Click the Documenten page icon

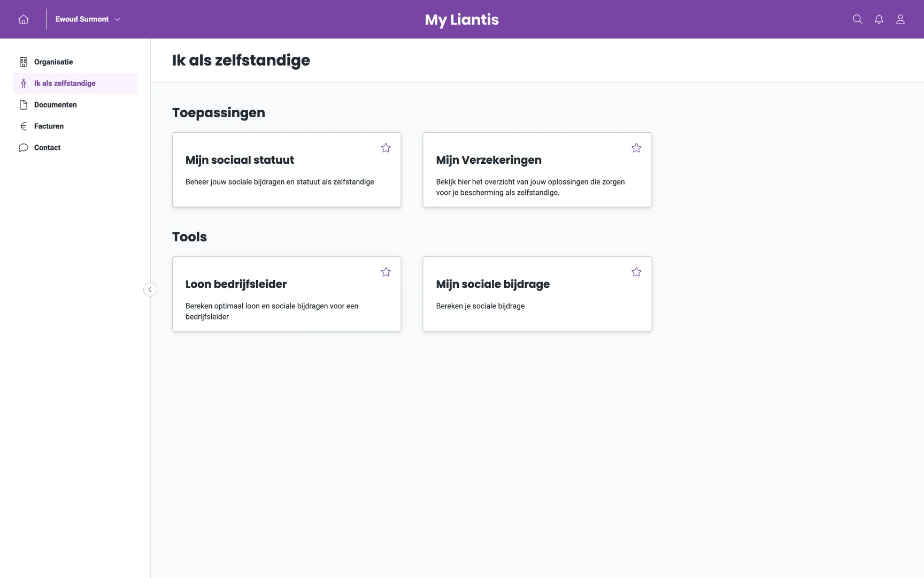[x=24, y=105]
